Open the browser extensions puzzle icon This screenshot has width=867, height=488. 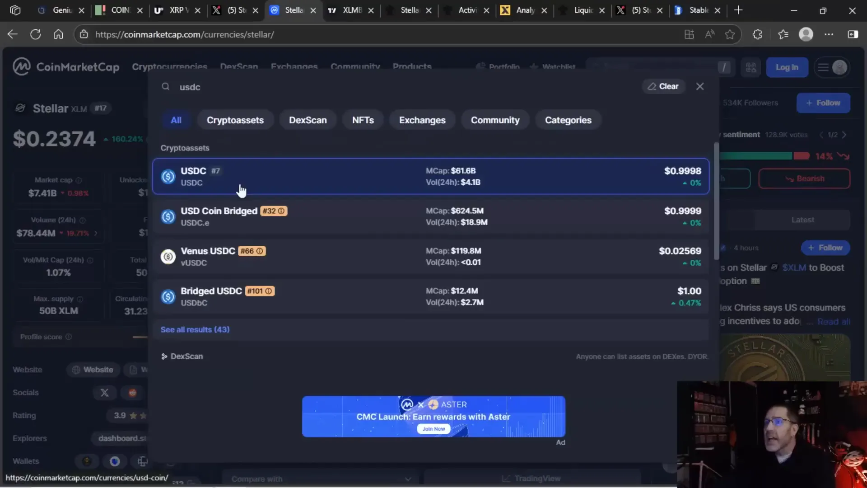click(x=757, y=34)
